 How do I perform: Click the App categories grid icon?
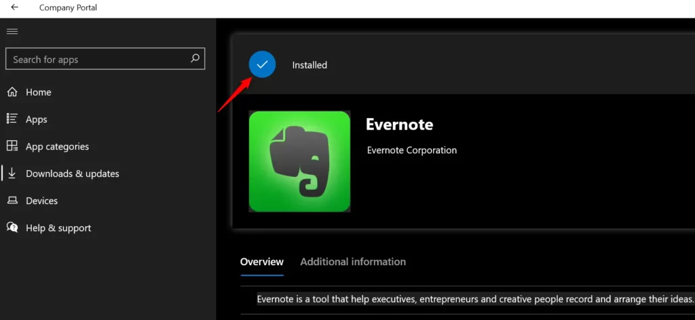(x=12, y=146)
